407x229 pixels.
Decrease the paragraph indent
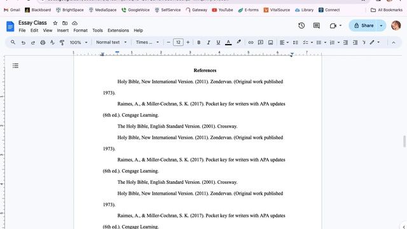pyautogui.click(x=345, y=43)
